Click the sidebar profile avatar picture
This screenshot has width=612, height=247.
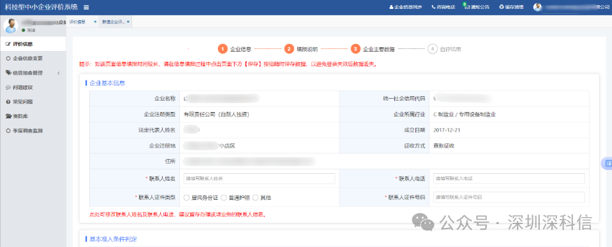(11, 25)
